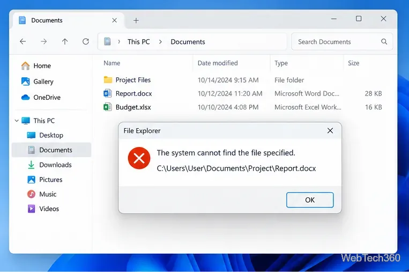Sort by the Name column header

pos(111,63)
